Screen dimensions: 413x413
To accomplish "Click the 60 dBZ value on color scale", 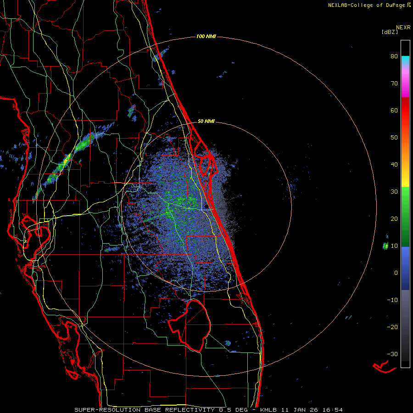I will pyautogui.click(x=394, y=110).
